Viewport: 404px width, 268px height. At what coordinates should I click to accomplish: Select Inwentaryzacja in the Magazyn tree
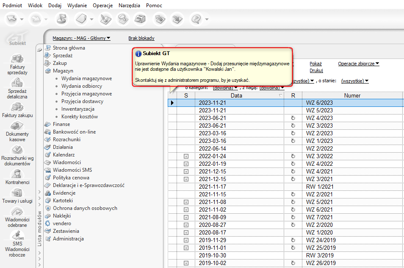77,109
